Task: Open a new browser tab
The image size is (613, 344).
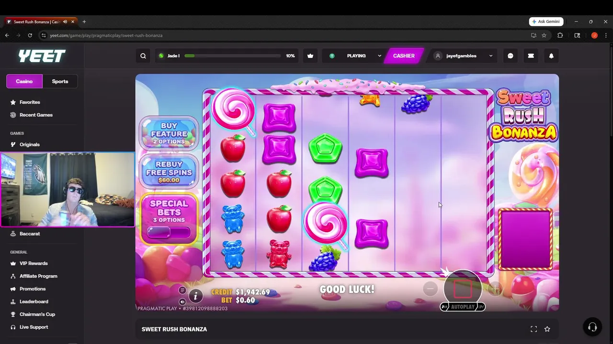Action: tap(84, 21)
